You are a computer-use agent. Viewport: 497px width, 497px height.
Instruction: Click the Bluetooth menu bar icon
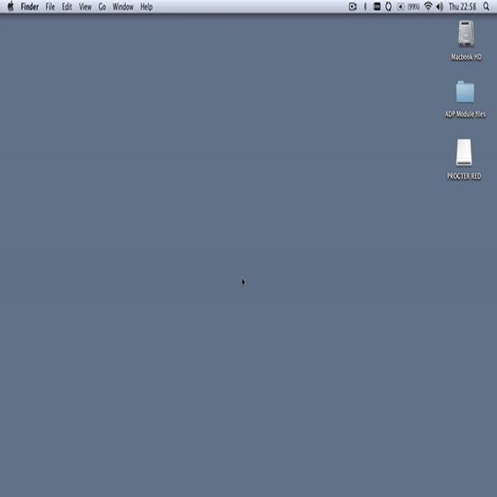(x=365, y=7)
